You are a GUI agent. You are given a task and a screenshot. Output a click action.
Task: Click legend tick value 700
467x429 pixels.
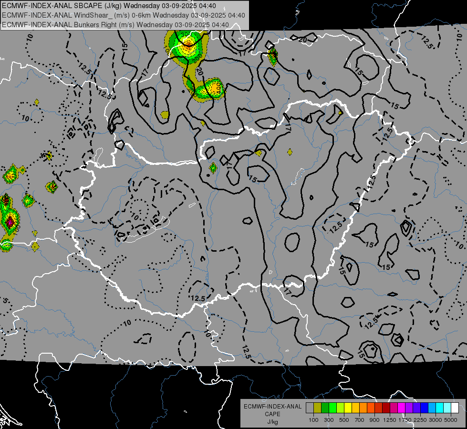click(x=359, y=420)
